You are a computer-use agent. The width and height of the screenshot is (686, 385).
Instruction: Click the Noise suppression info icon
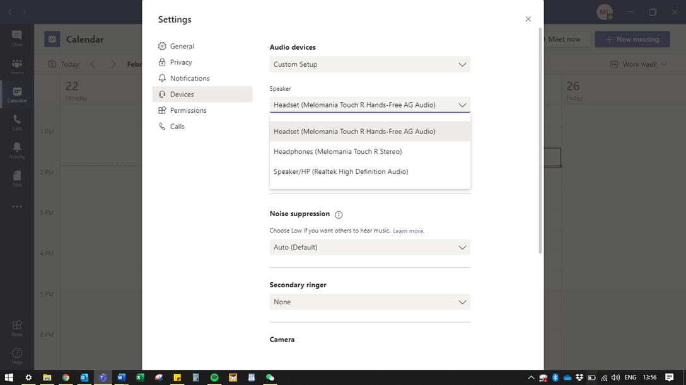339,215
